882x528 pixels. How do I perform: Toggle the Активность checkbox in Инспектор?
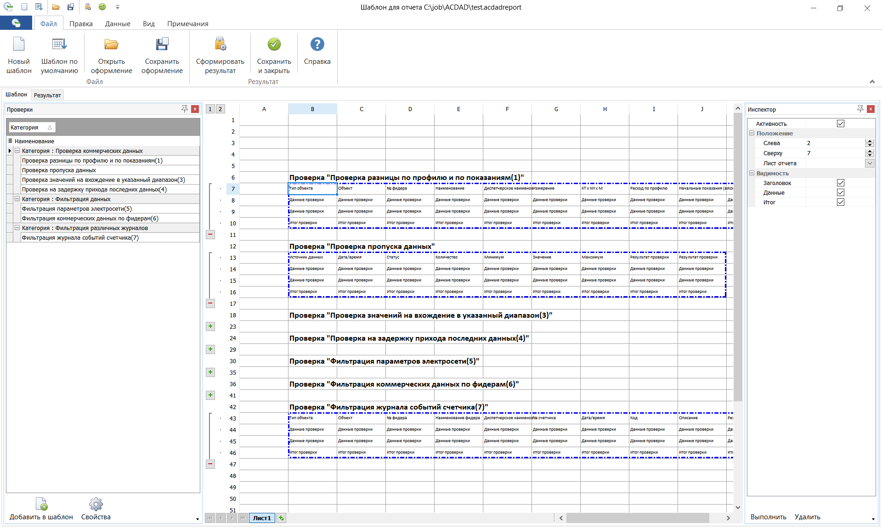coord(840,123)
